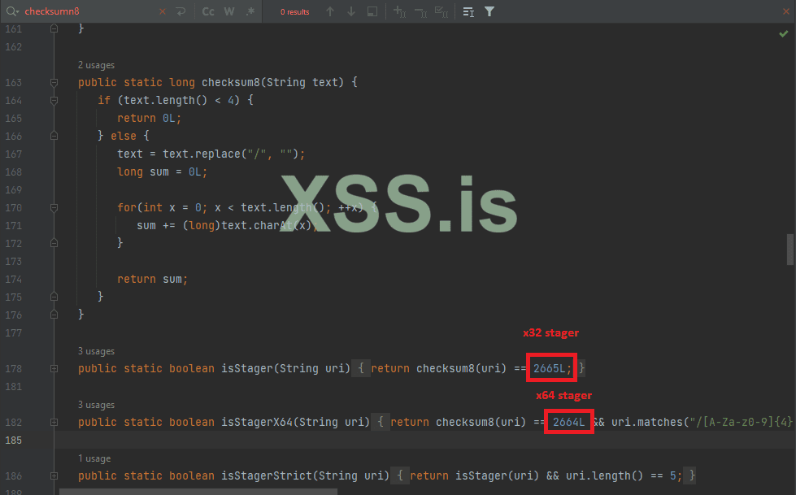Unselect occurrence icon in search bar

point(420,11)
